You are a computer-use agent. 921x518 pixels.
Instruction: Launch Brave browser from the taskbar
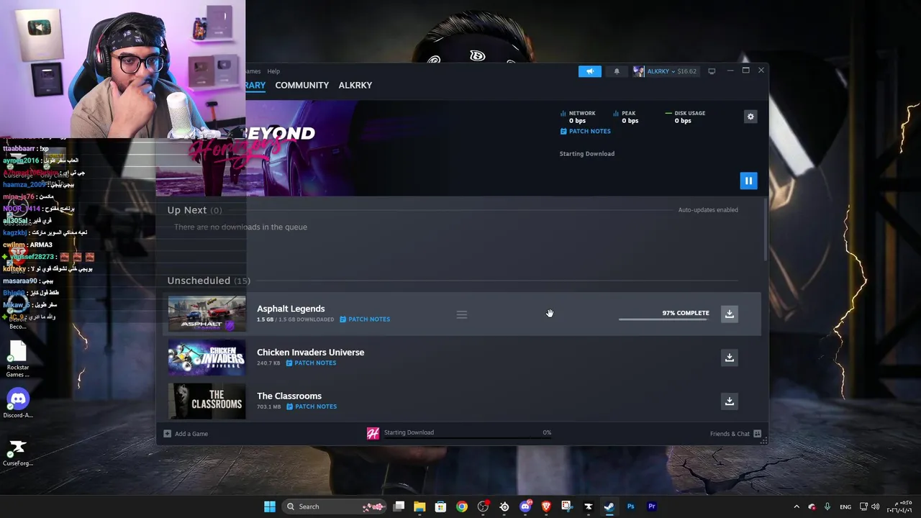(546, 506)
